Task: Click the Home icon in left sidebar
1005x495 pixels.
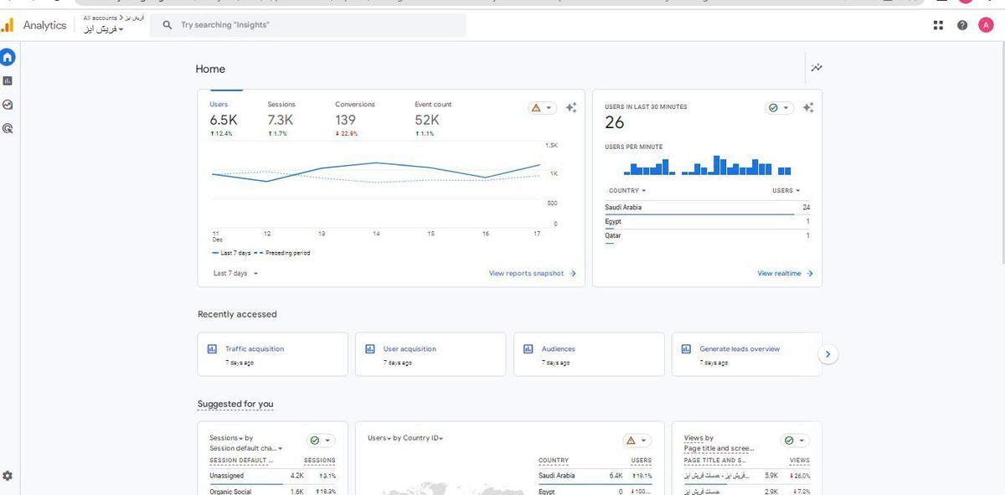Action: click(8, 57)
